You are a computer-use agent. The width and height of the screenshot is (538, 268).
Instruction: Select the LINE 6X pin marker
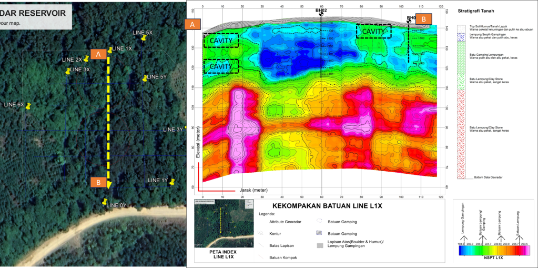tap(28, 106)
